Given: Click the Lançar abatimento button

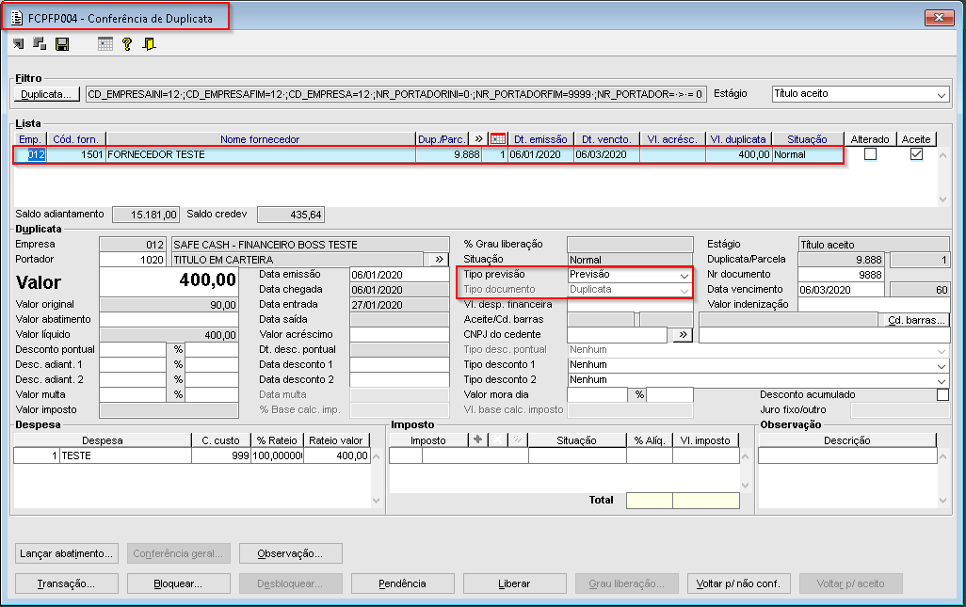Looking at the screenshot, I should [67, 553].
